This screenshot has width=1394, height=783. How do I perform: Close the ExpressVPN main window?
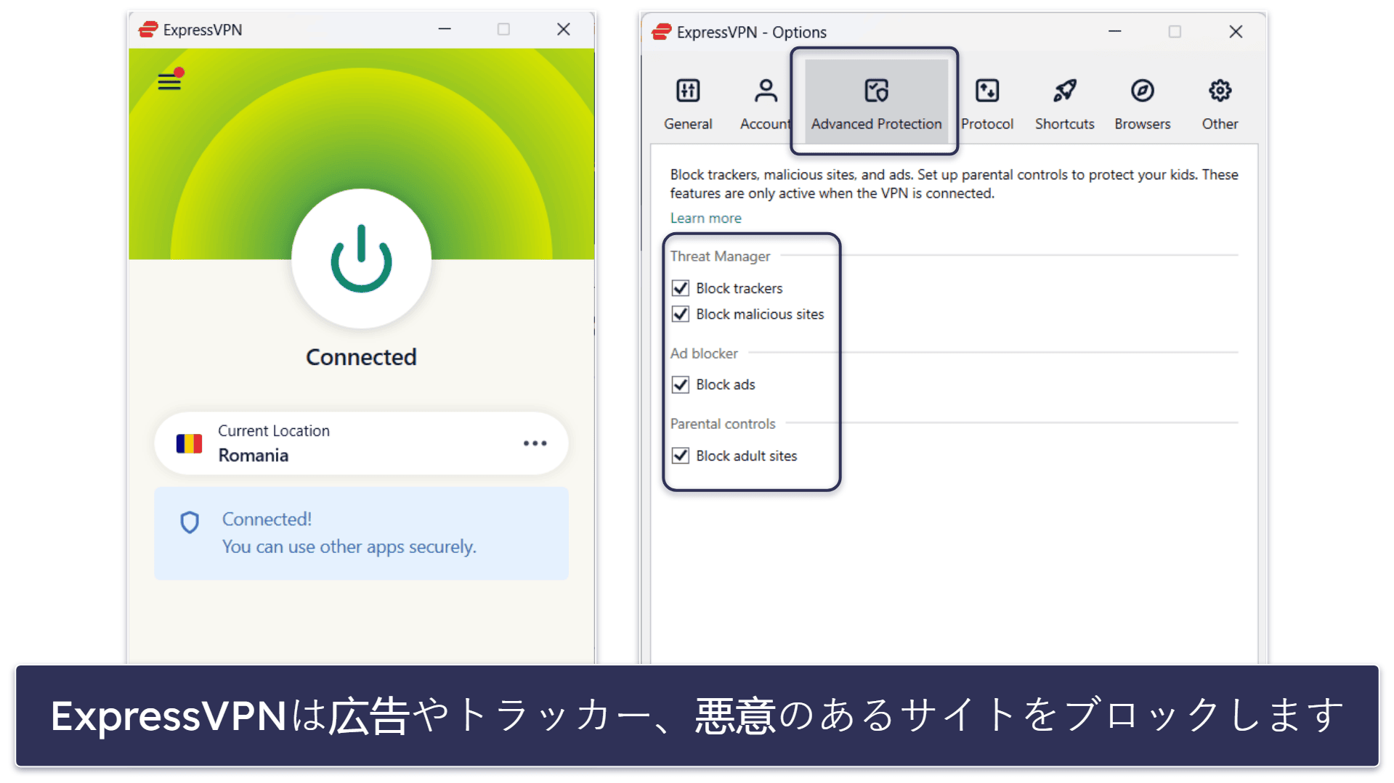563,29
